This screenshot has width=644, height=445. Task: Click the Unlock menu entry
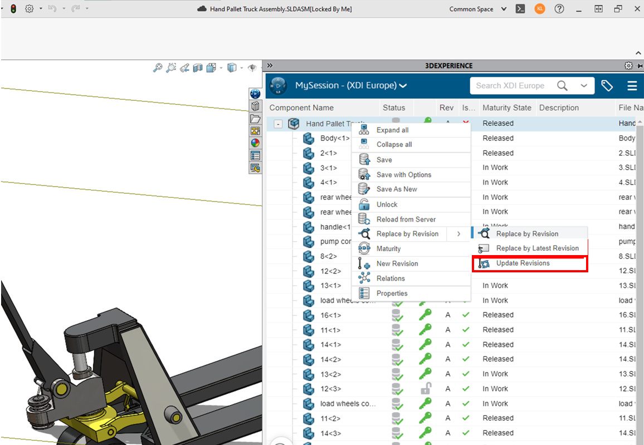(387, 204)
